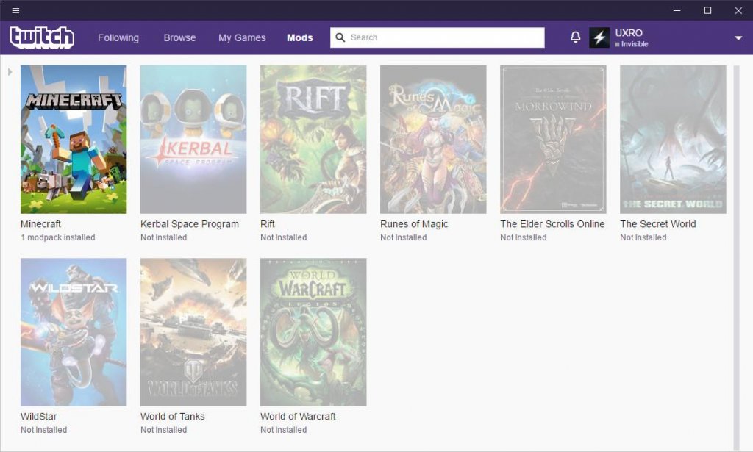
Task: Click the Rift title text
Action: point(268,224)
